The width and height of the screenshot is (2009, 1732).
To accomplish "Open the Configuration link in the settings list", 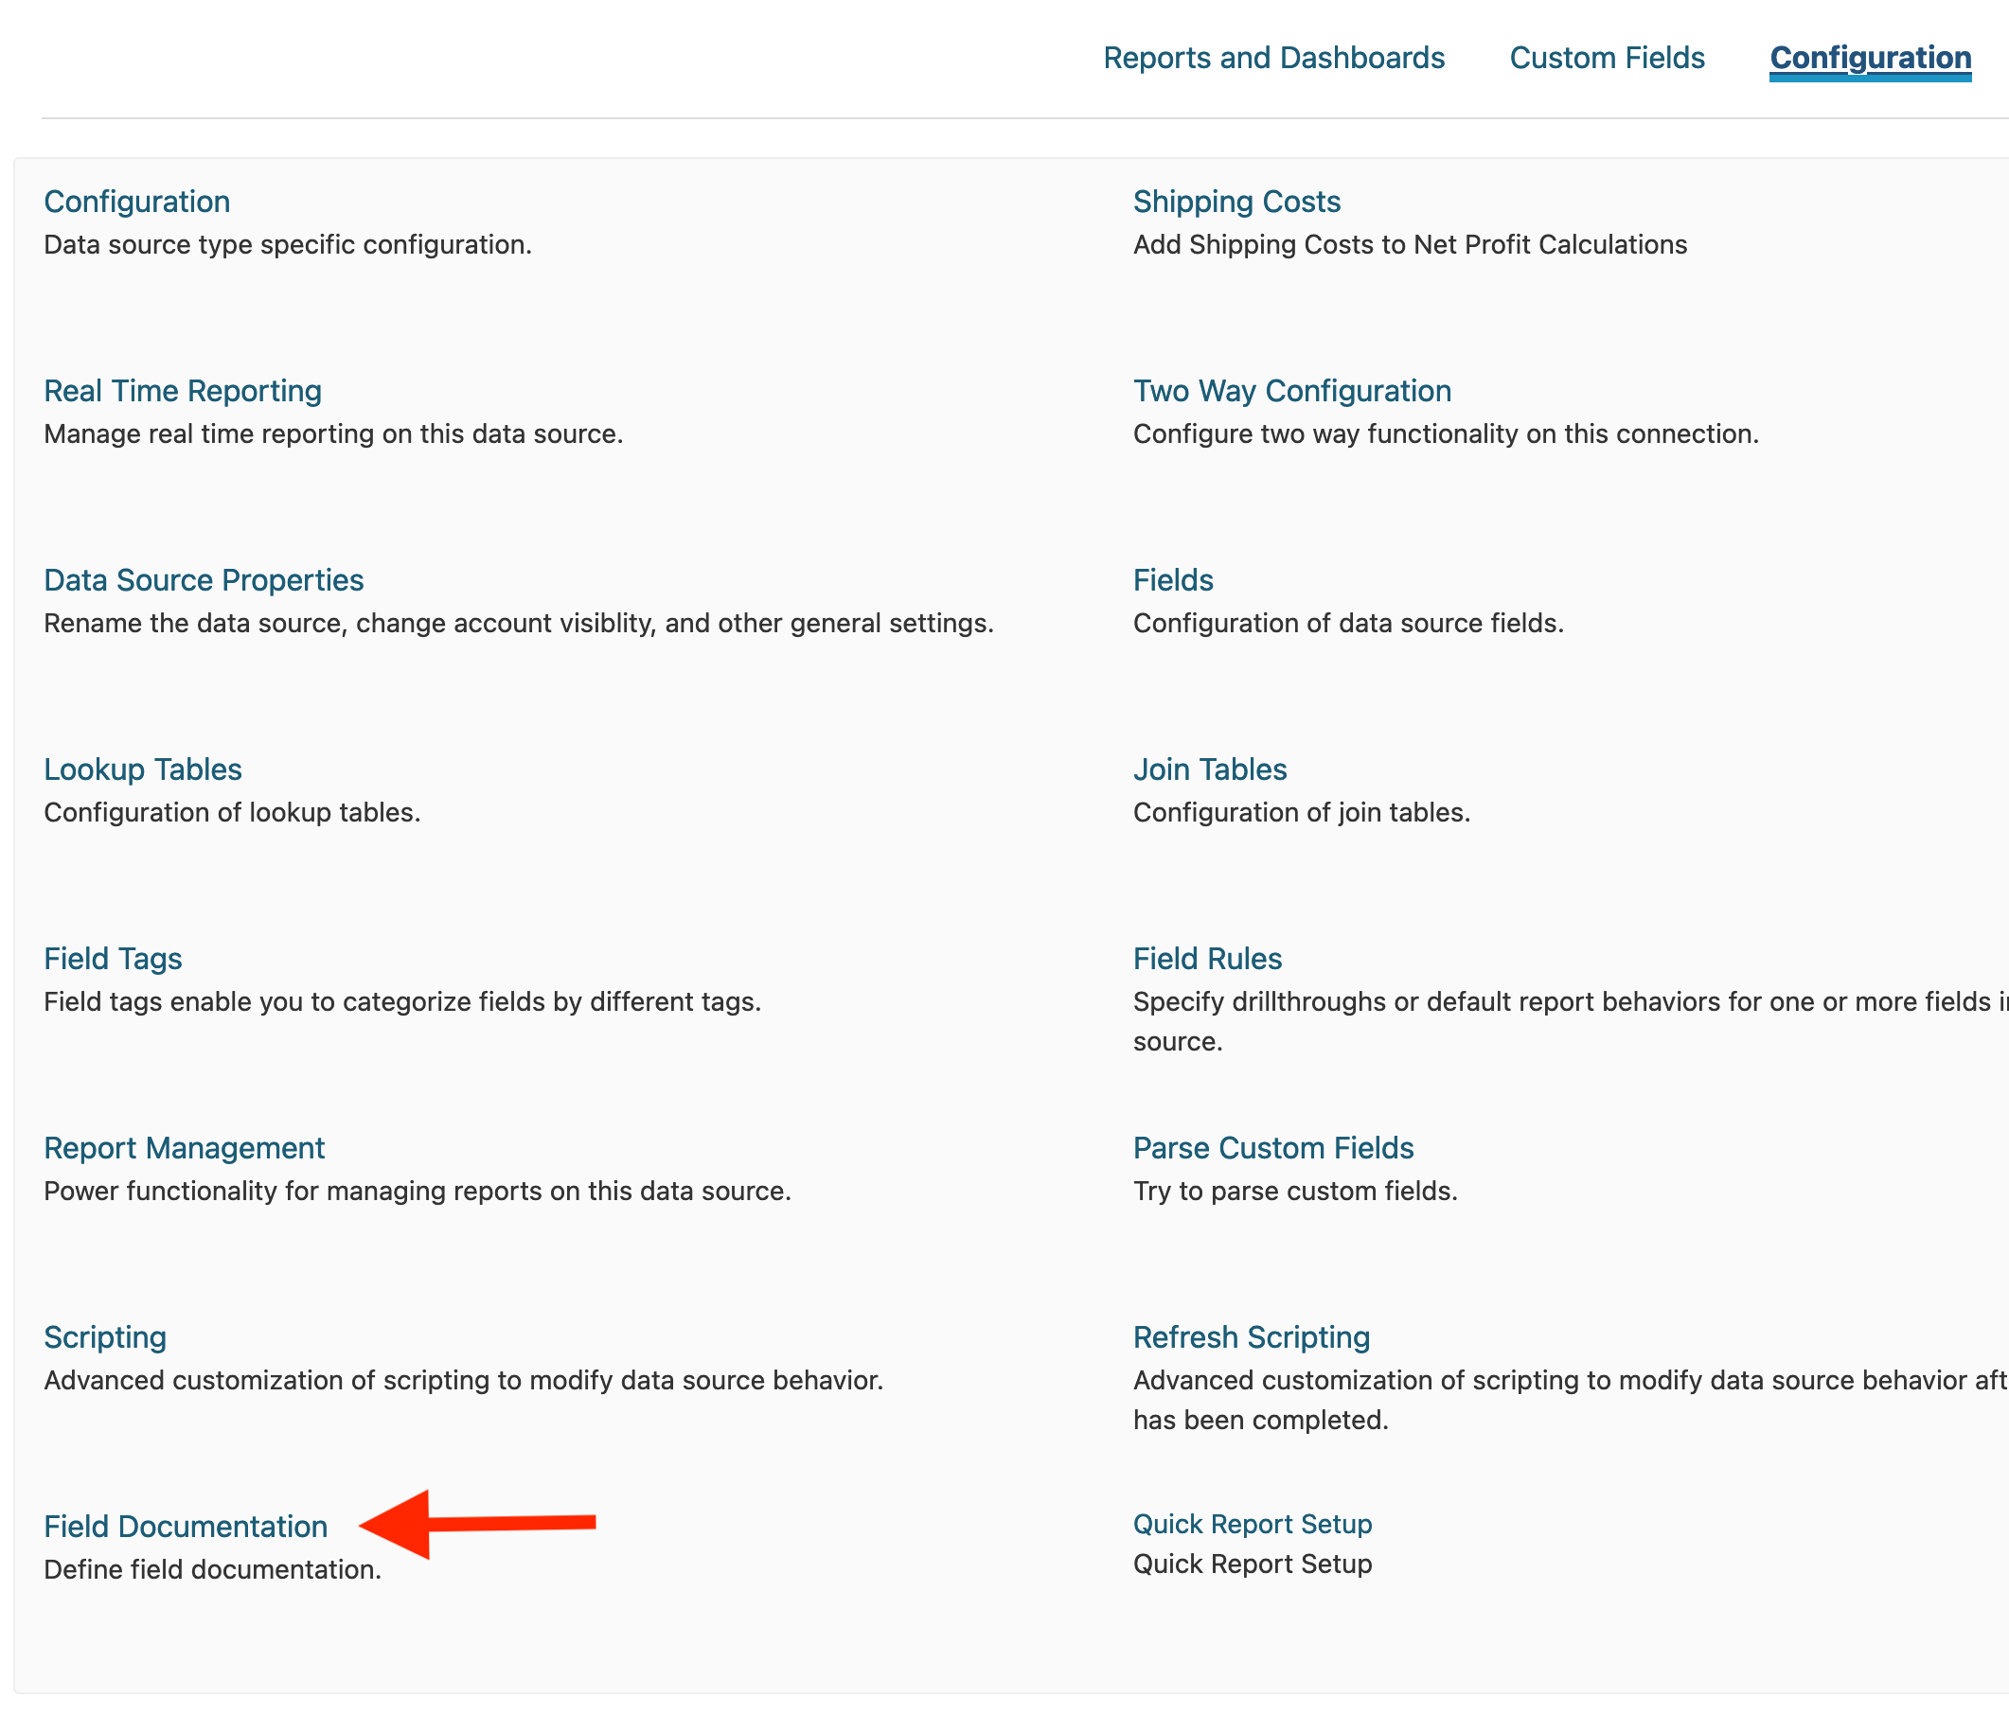I will point(136,202).
